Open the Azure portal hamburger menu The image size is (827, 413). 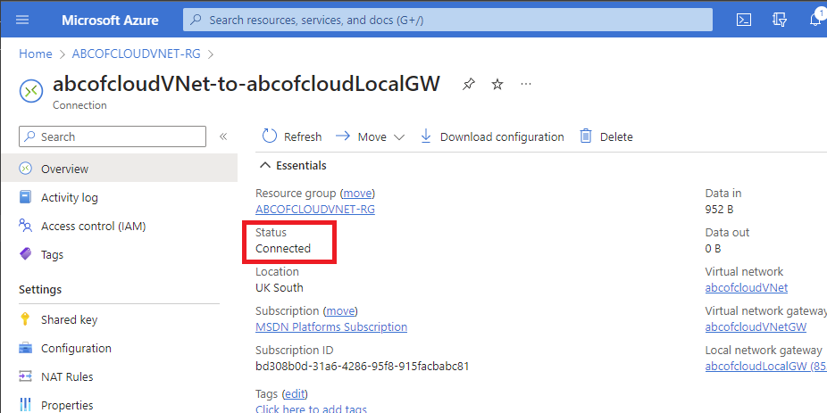click(22, 20)
